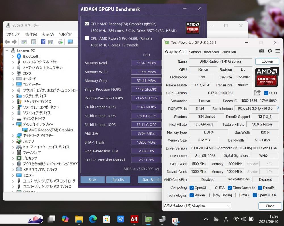The image size is (284, 226).
Task: Toggle the Ray Tracing checkbox
Action: tap(211, 195)
